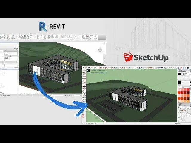
Task: Choose the SketchUp Line pencil tool
Action: [88, 68]
